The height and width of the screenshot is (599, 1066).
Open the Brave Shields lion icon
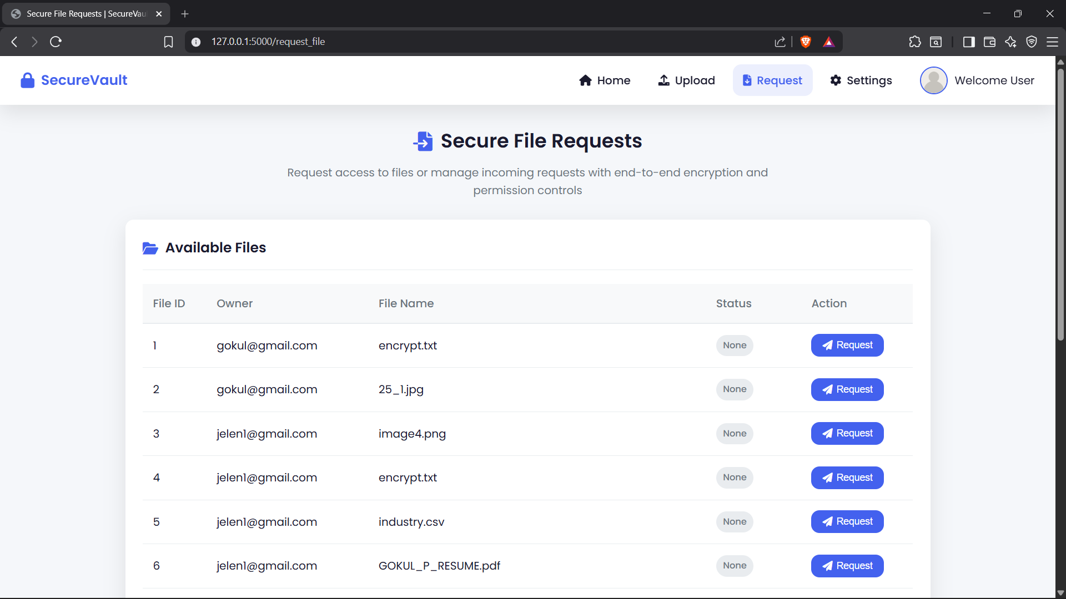coord(806,42)
